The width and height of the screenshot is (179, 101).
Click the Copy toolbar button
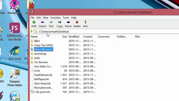point(60,24)
